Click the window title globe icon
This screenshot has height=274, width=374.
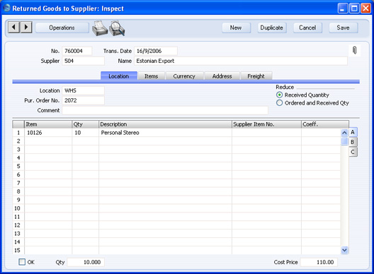point(6,8)
